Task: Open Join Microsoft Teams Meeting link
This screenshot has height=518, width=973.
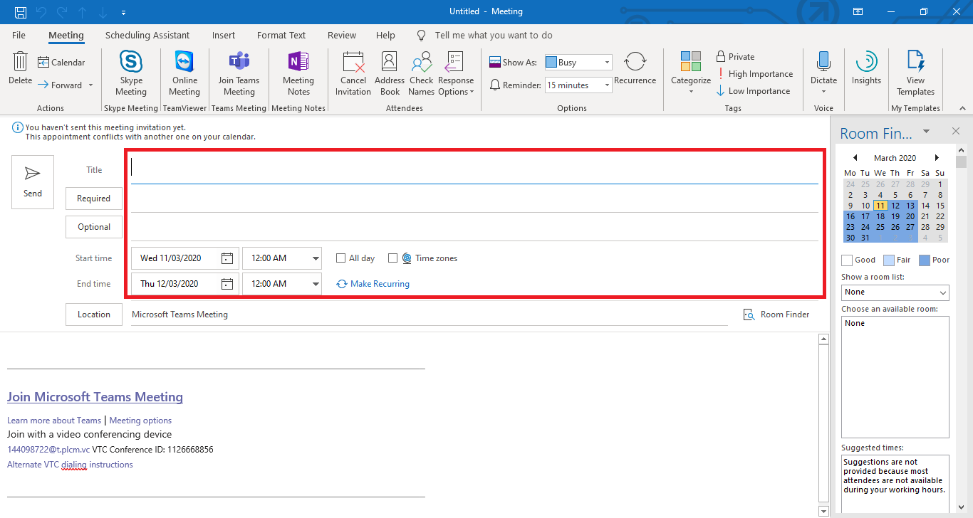Action: click(x=95, y=397)
